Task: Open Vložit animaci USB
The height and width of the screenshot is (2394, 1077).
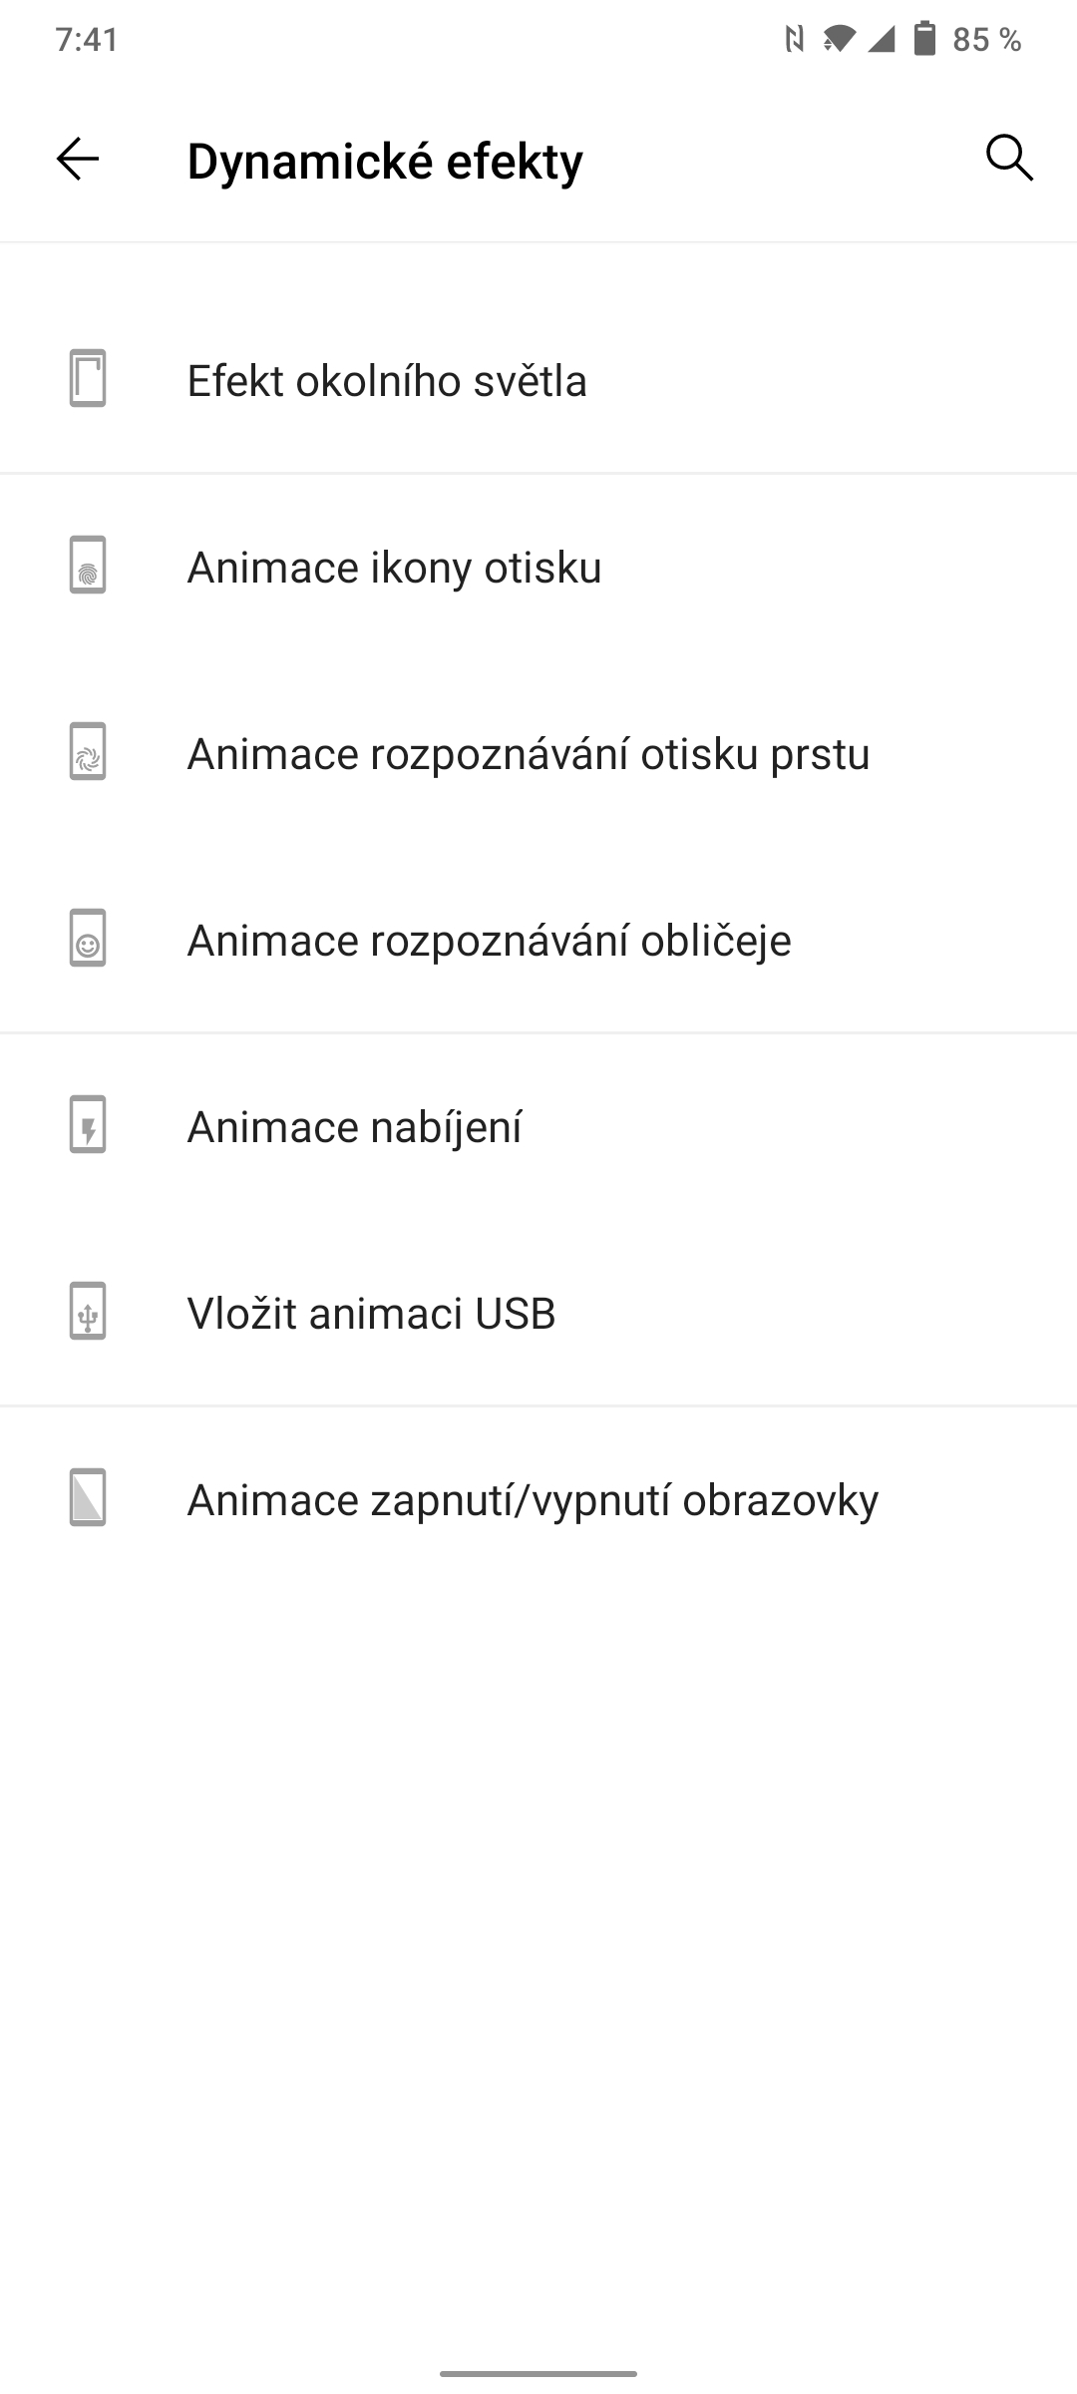Action: pos(371,1314)
